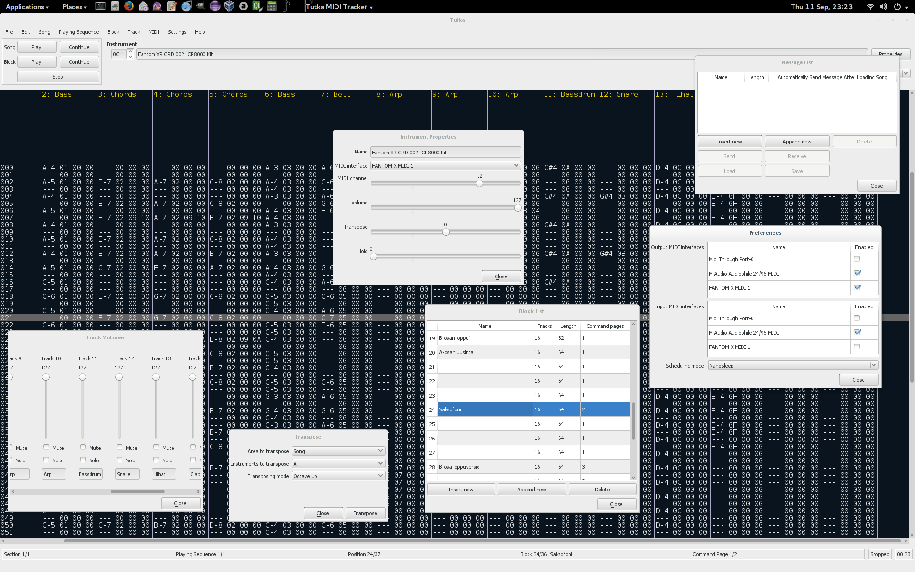
Task: Open Applications menu in top panel
Action: click(x=27, y=7)
